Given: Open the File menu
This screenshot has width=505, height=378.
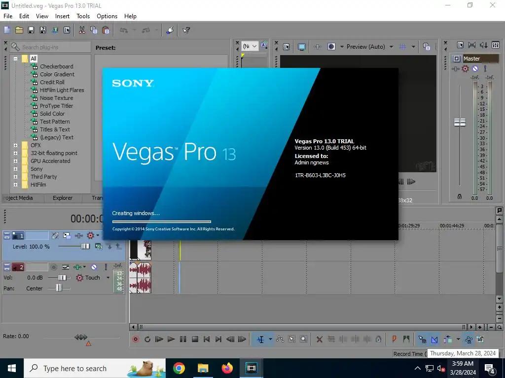Looking at the screenshot, I should click(x=8, y=16).
